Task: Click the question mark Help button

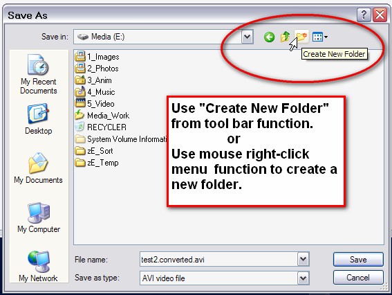Action: [364, 15]
